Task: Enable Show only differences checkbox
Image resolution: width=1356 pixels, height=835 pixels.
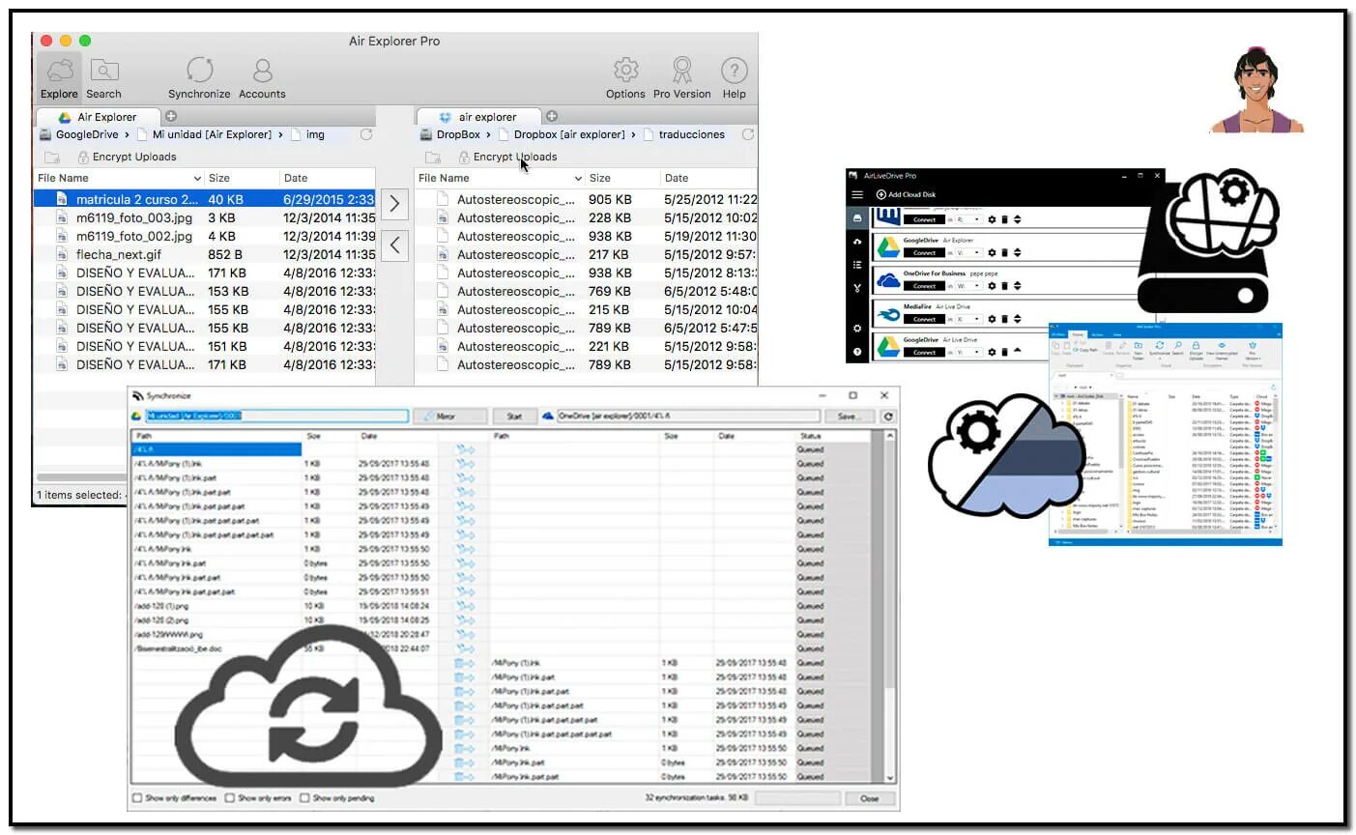Action: 137,798
